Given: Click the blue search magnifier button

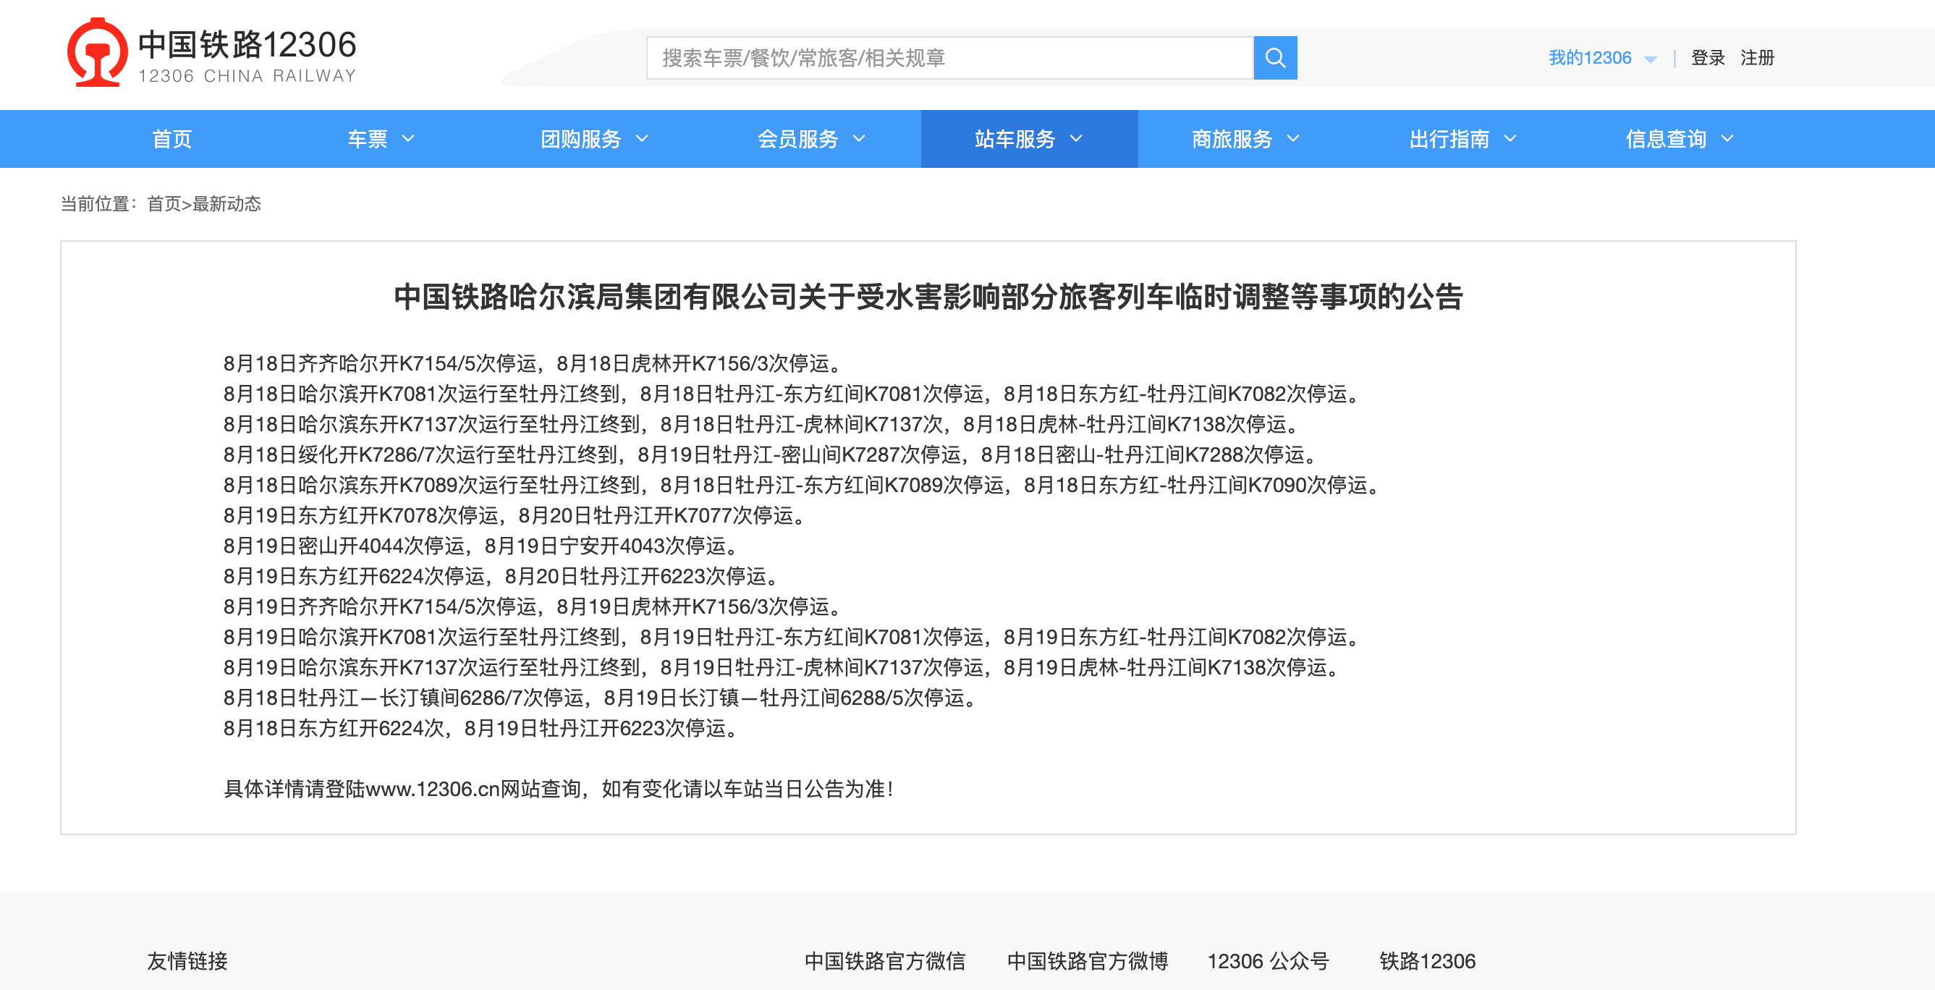Looking at the screenshot, I should coord(1275,58).
